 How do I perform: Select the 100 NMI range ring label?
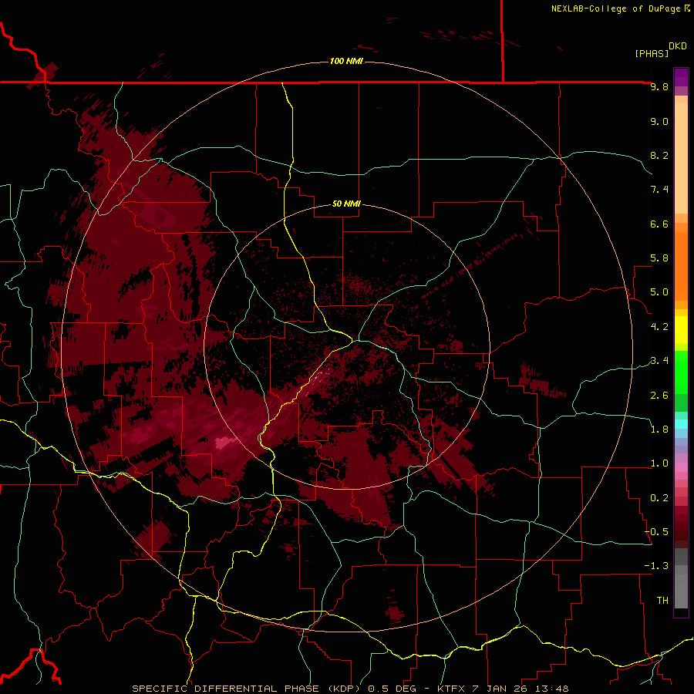click(x=346, y=61)
